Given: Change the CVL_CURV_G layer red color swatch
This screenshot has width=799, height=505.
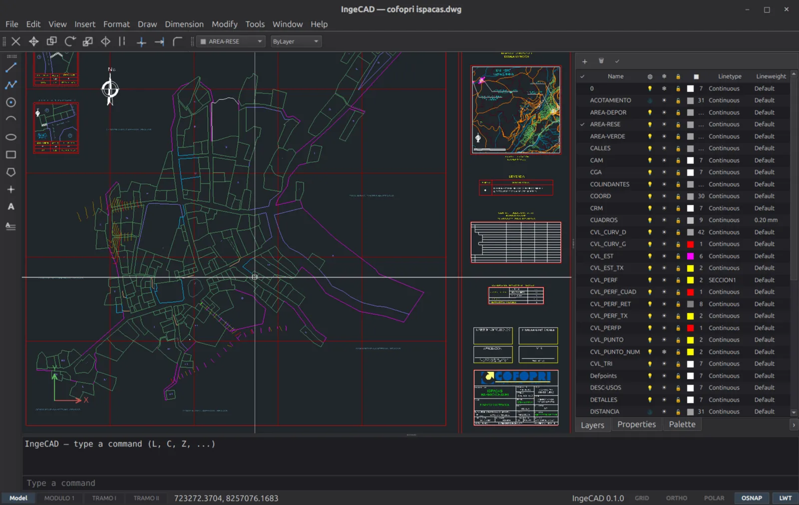Looking at the screenshot, I should coord(690,244).
